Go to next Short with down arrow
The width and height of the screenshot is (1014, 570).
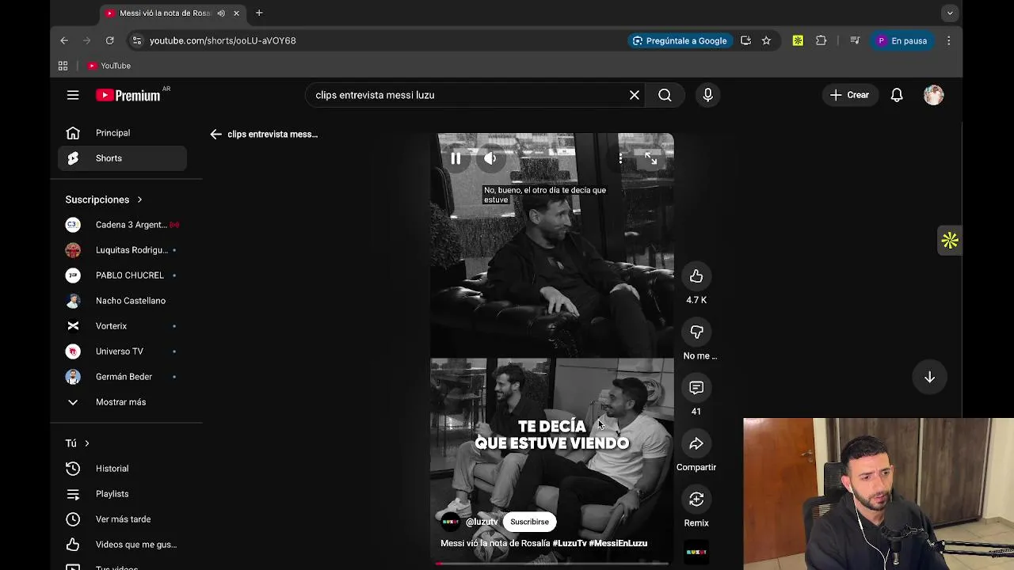929,377
